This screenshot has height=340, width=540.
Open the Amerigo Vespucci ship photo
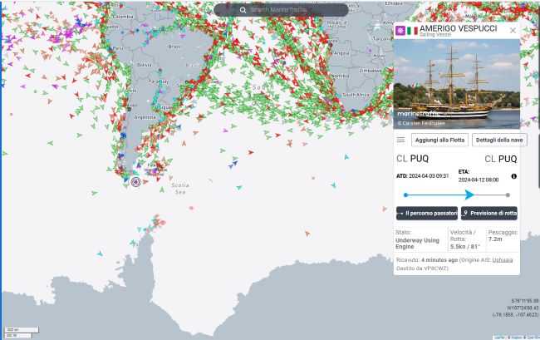coord(456,84)
